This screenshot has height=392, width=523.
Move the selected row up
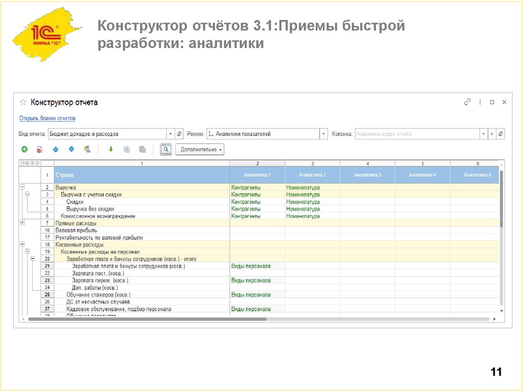click(56, 149)
